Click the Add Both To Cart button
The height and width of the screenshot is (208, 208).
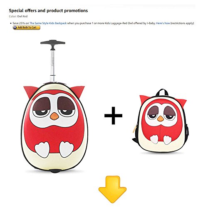tap(26, 27)
